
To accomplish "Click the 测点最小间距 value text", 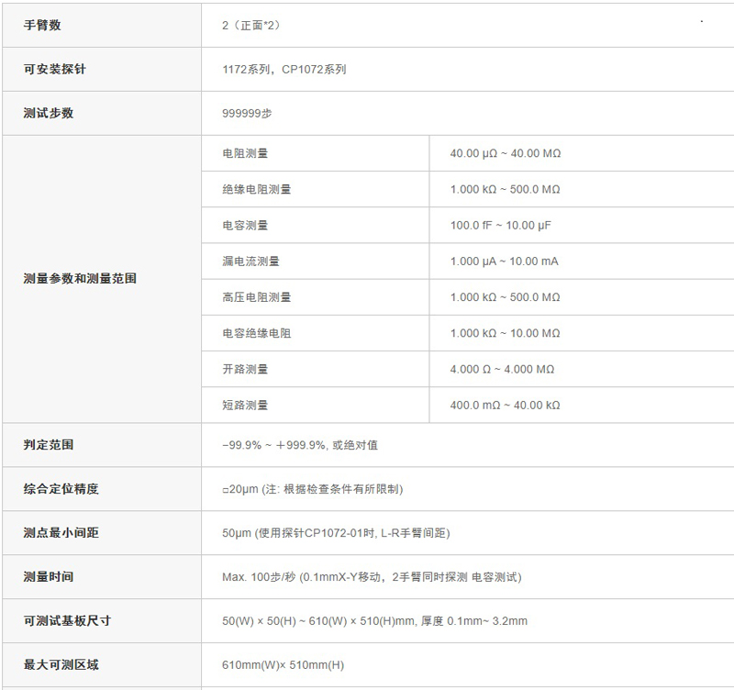I will 336,533.
